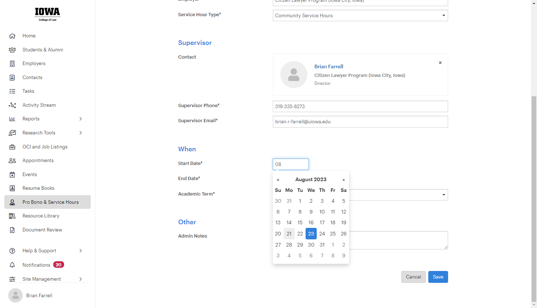Click the Contacts address book icon
This screenshot has width=537, height=308.
tap(12, 78)
